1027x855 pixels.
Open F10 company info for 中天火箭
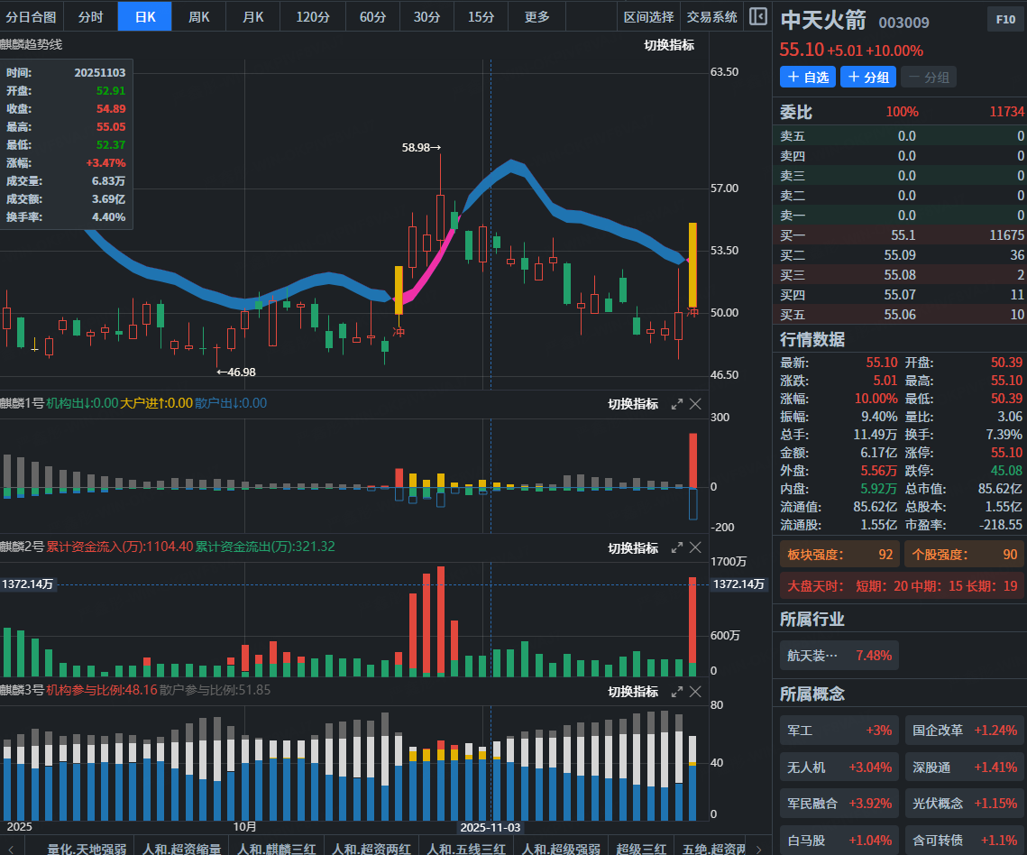coord(1005,20)
